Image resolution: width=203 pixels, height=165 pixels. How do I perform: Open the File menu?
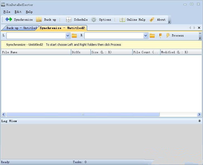coord(7,12)
